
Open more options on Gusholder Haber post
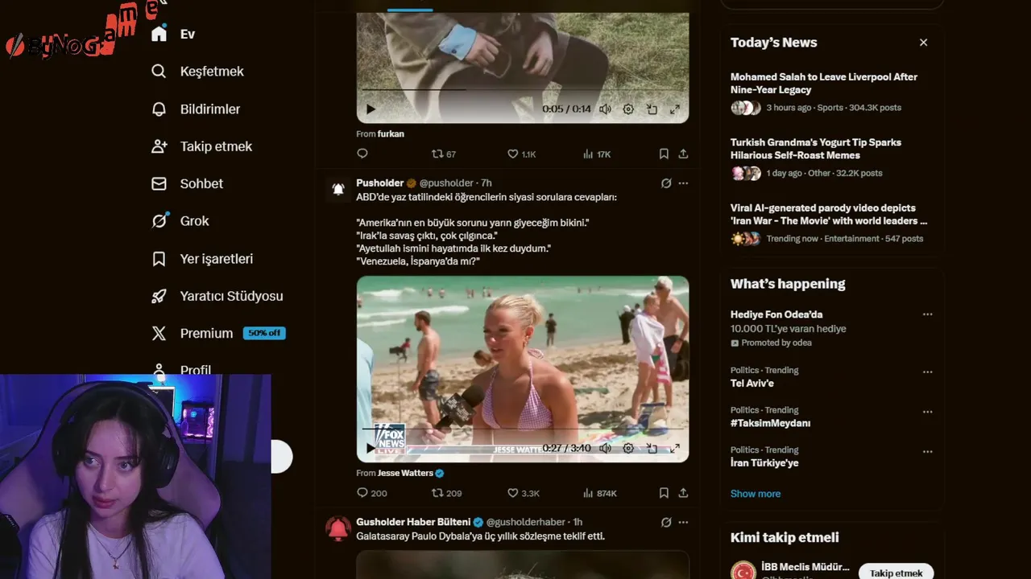pyautogui.click(x=683, y=522)
